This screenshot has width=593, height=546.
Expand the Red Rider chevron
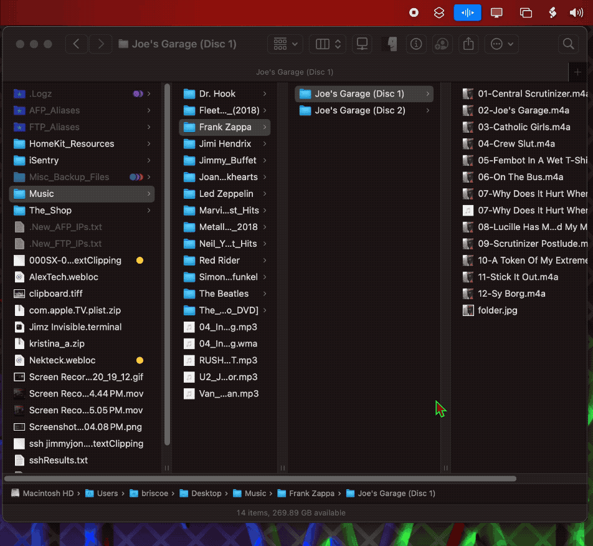264,261
